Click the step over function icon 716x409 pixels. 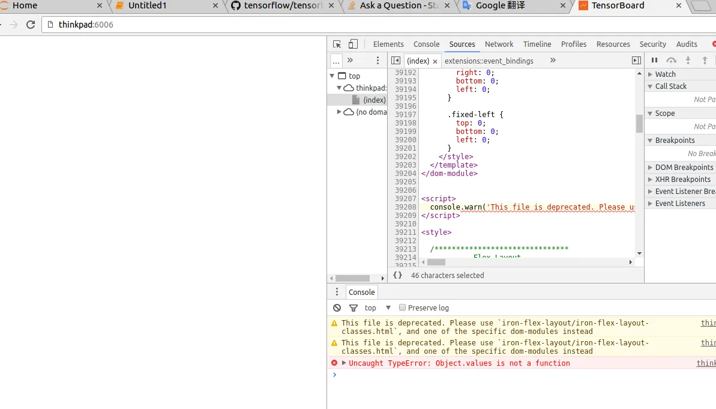pos(671,60)
